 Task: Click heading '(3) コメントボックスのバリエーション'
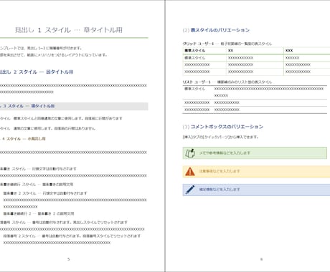click(x=223, y=127)
